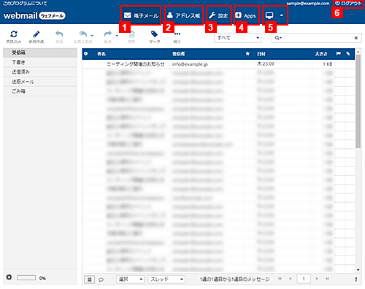Image resolution: width=365 pixels, height=289 pixels.
Task: Switch to list view button in footer
Action: (x=90, y=280)
